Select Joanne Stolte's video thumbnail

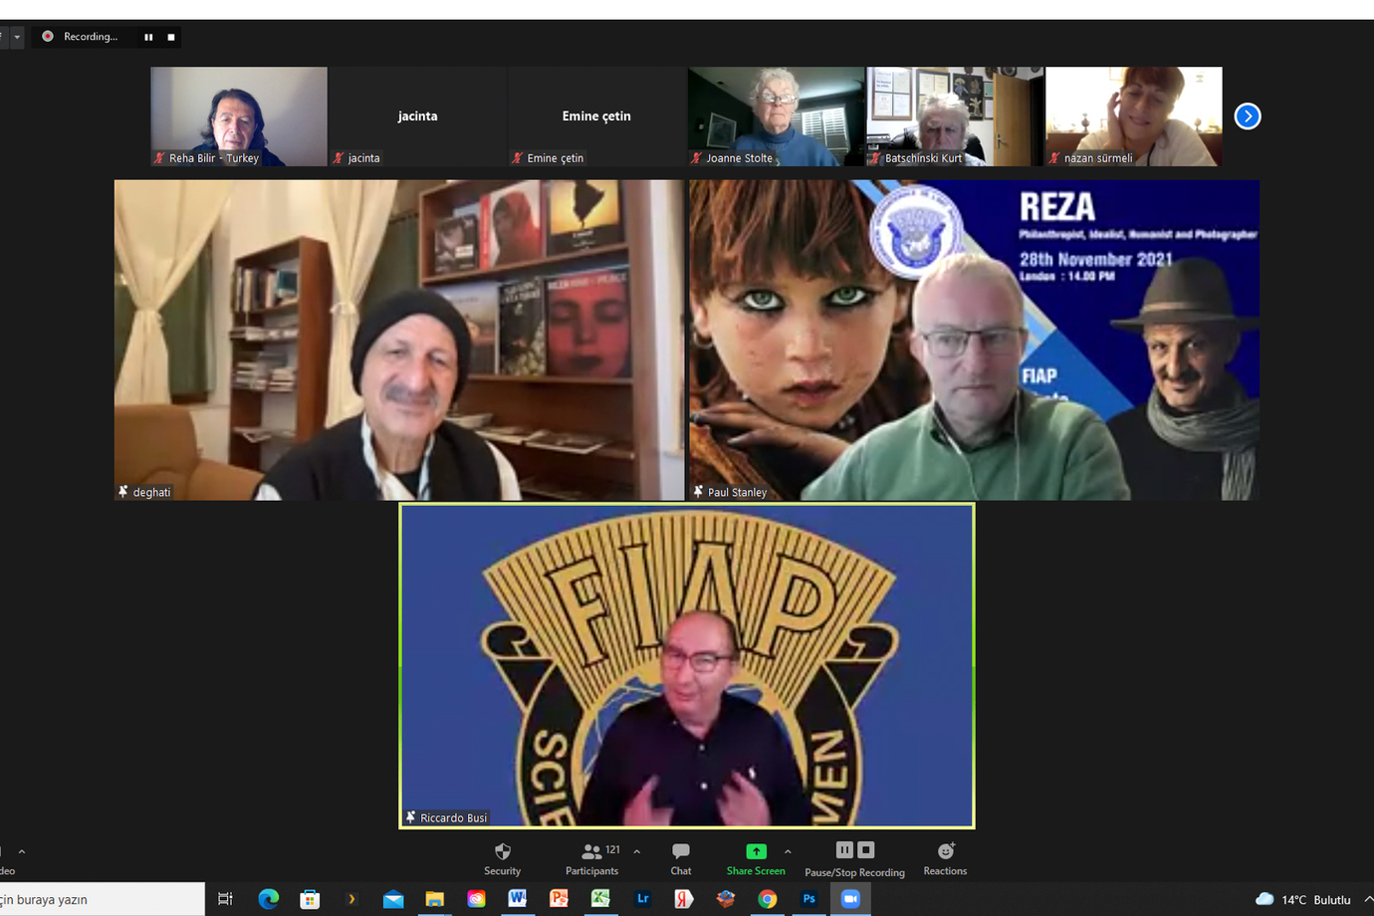click(x=776, y=115)
